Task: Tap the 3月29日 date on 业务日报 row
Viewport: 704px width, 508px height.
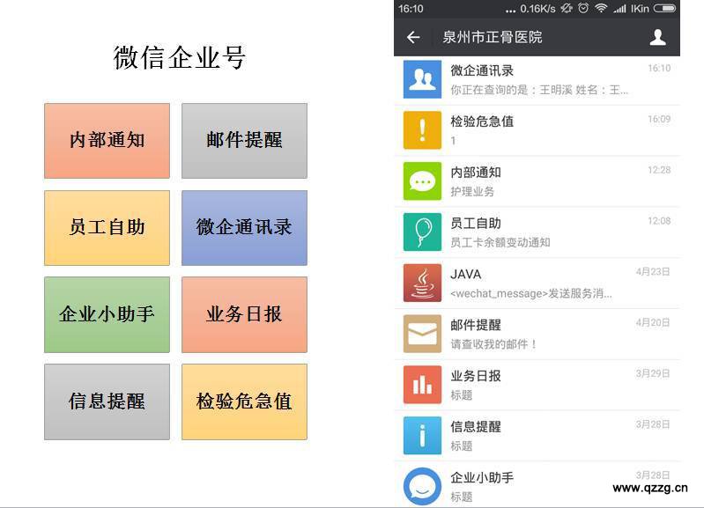Action: coord(653,374)
